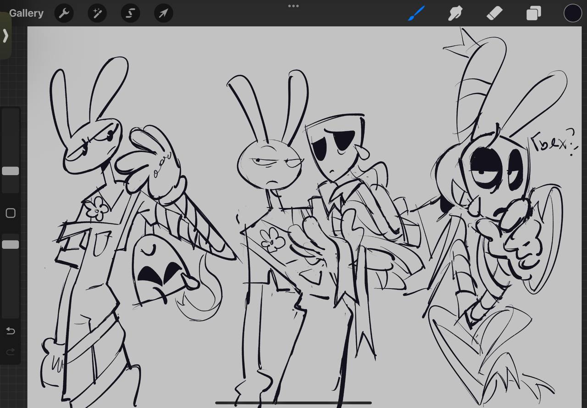Open the Adjustments magic wand menu

tap(97, 14)
